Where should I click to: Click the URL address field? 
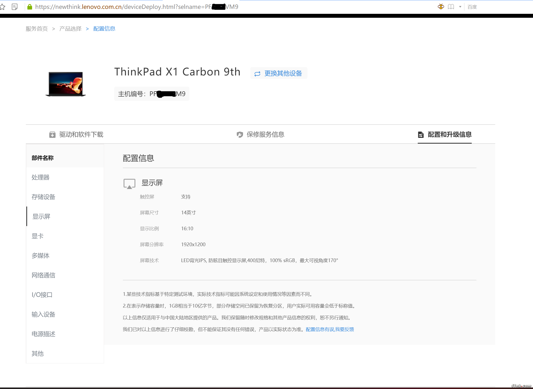click(137, 7)
